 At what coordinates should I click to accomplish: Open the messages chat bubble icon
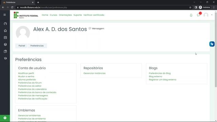[x=198, y=15]
